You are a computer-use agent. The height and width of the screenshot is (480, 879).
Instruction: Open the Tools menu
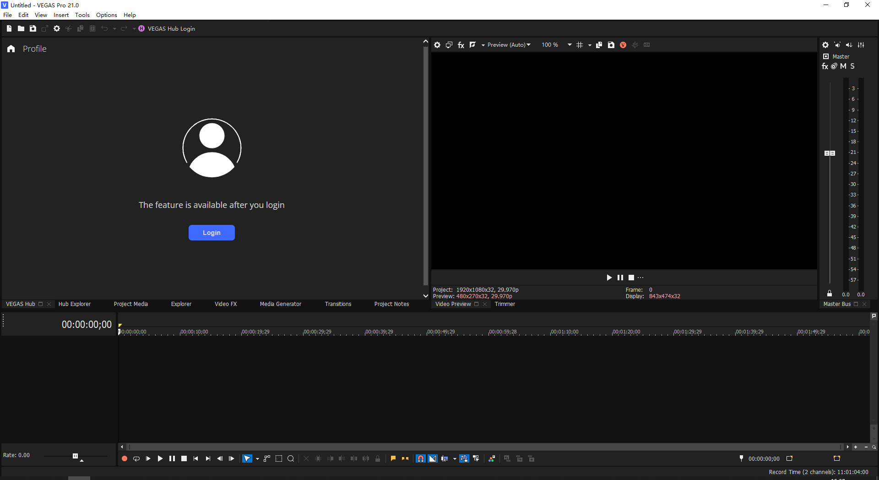tap(82, 15)
